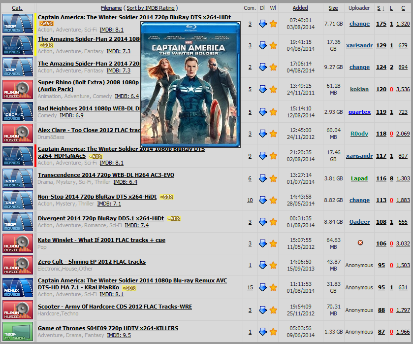
Task: Add Captain America 1080p HDMaNiAcS to wishlist
Action: click(x=273, y=156)
